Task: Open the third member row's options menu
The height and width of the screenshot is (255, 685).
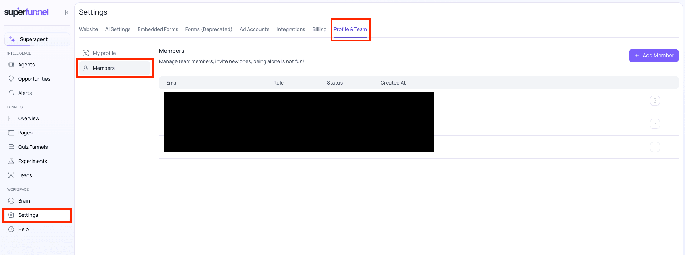Action: (x=655, y=147)
